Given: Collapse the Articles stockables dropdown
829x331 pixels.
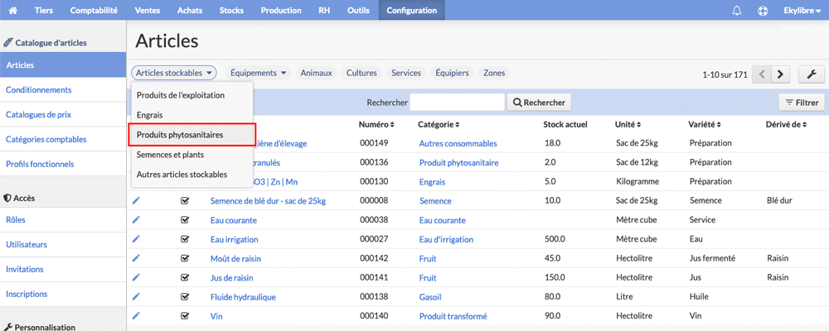Looking at the screenshot, I should tap(174, 74).
